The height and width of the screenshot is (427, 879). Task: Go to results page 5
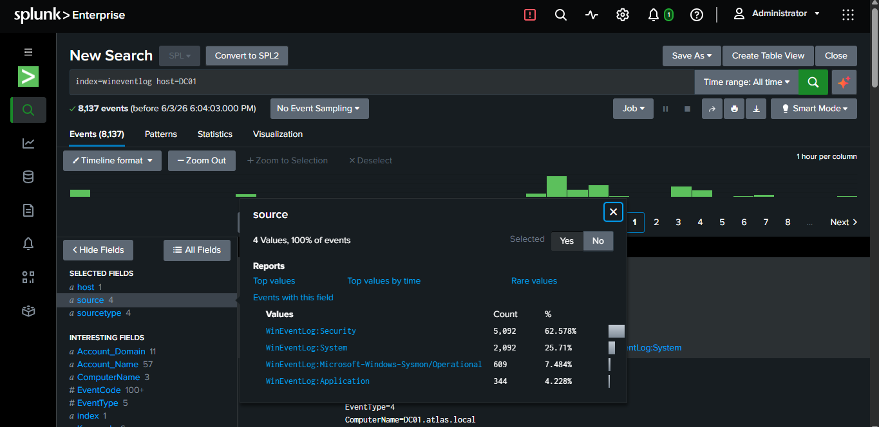(x=722, y=222)
